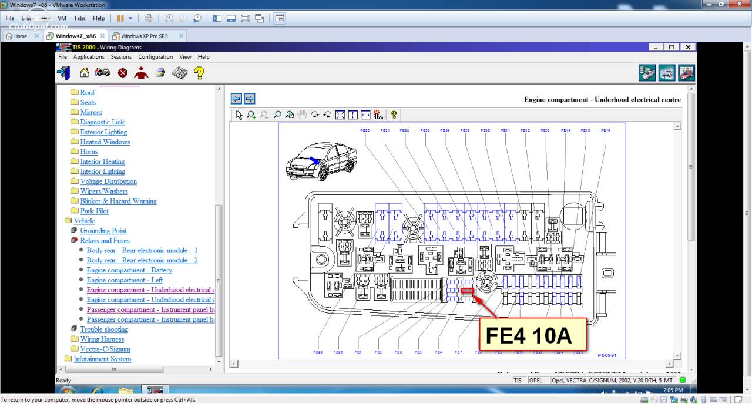Click the third top-right red car icon
The image size is (752, 404).
point(686,73)
